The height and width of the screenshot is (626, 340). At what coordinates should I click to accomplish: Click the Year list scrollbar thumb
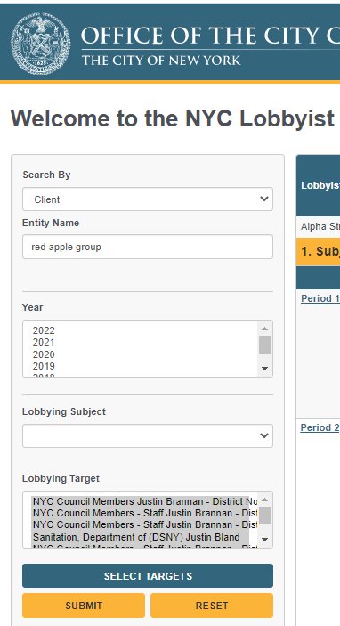coord(264,345)
